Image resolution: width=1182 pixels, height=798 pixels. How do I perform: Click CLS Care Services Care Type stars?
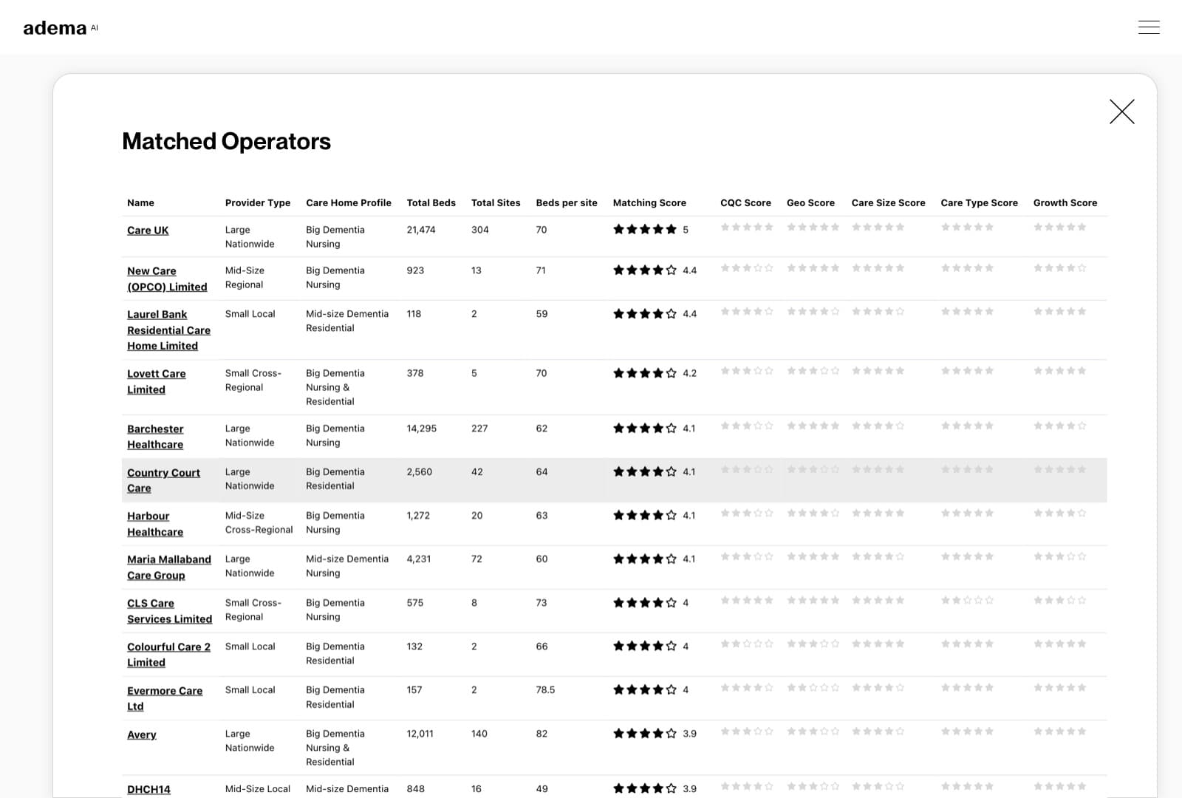968,600
